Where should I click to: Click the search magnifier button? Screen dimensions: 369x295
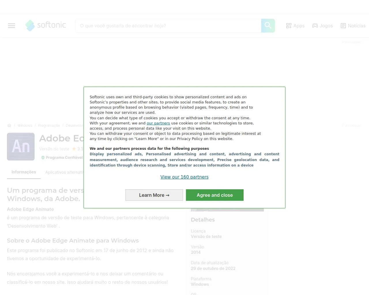coord(268,26)
